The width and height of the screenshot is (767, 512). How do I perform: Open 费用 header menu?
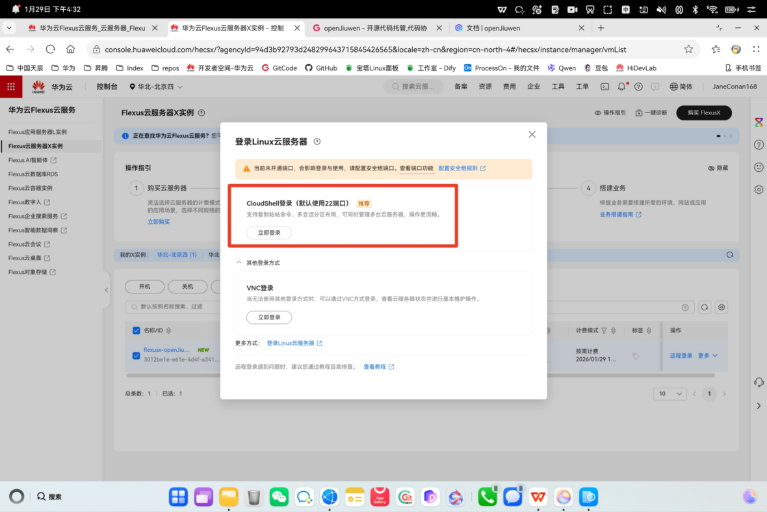[x=509, y=87]
